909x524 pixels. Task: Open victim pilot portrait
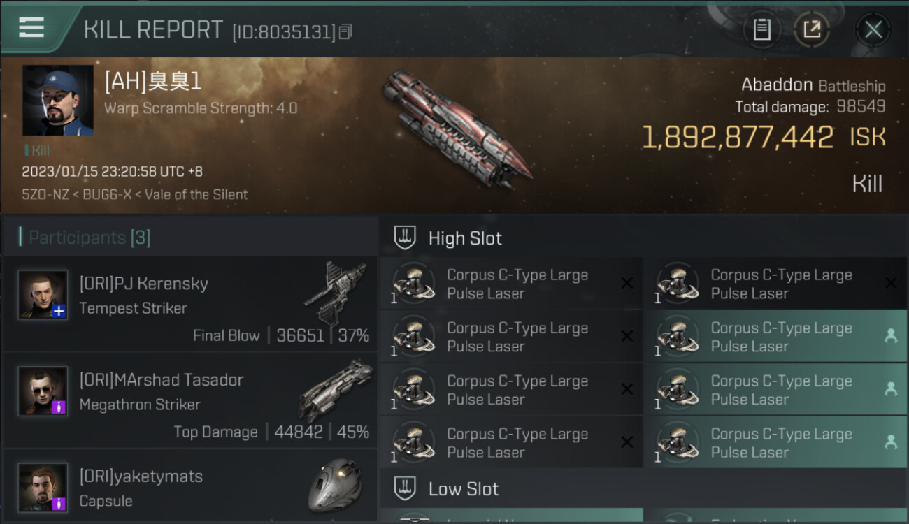point(57,101)
